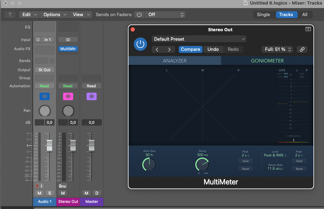Image resolution: width=324 pixels, height=209 pixels.
Task: Open Audio 1 In 1 input slot
Action: click(x=47, y=40)
